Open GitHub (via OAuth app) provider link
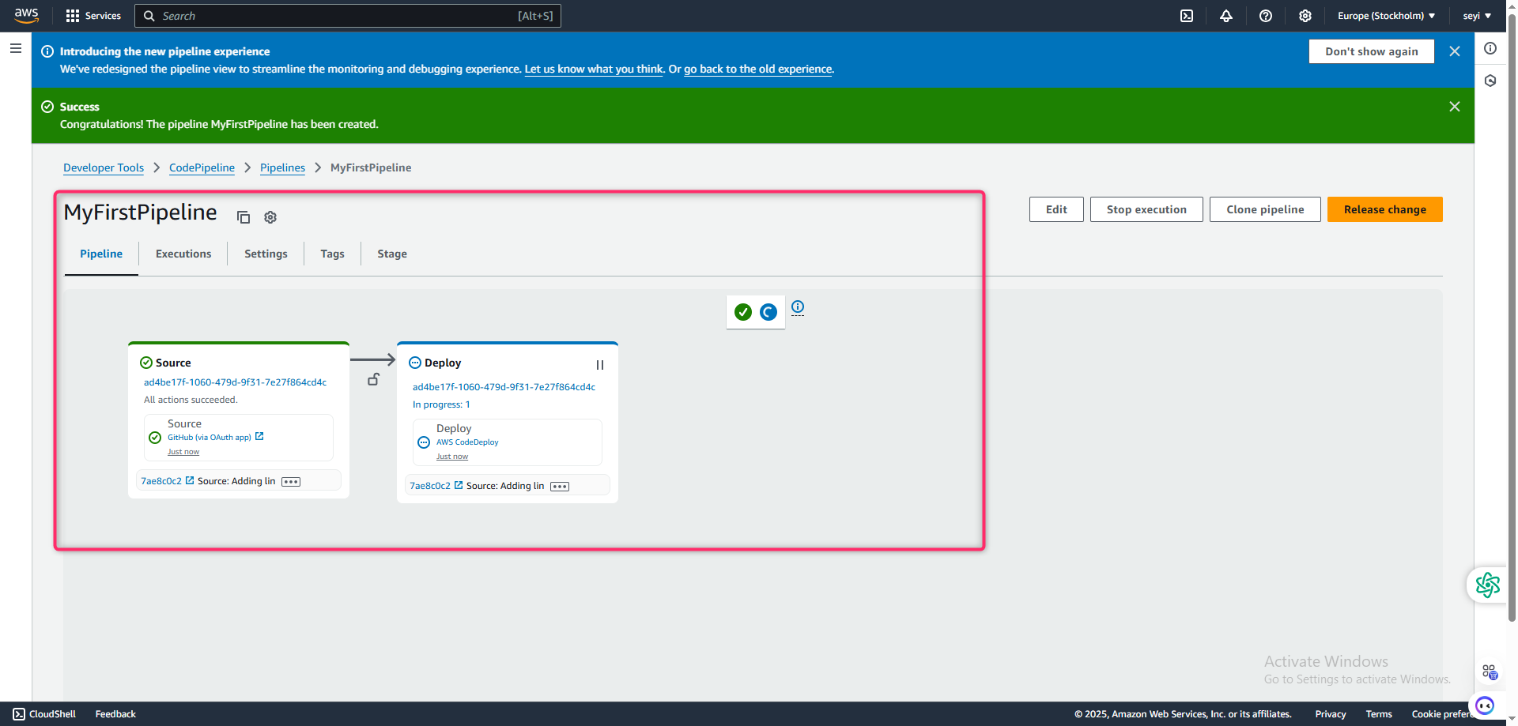Image resolution: width=1518 pixels, height=726 pixels. coord(210,437)
